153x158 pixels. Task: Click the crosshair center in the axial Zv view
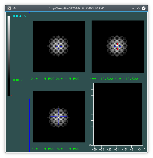point(59,117)
